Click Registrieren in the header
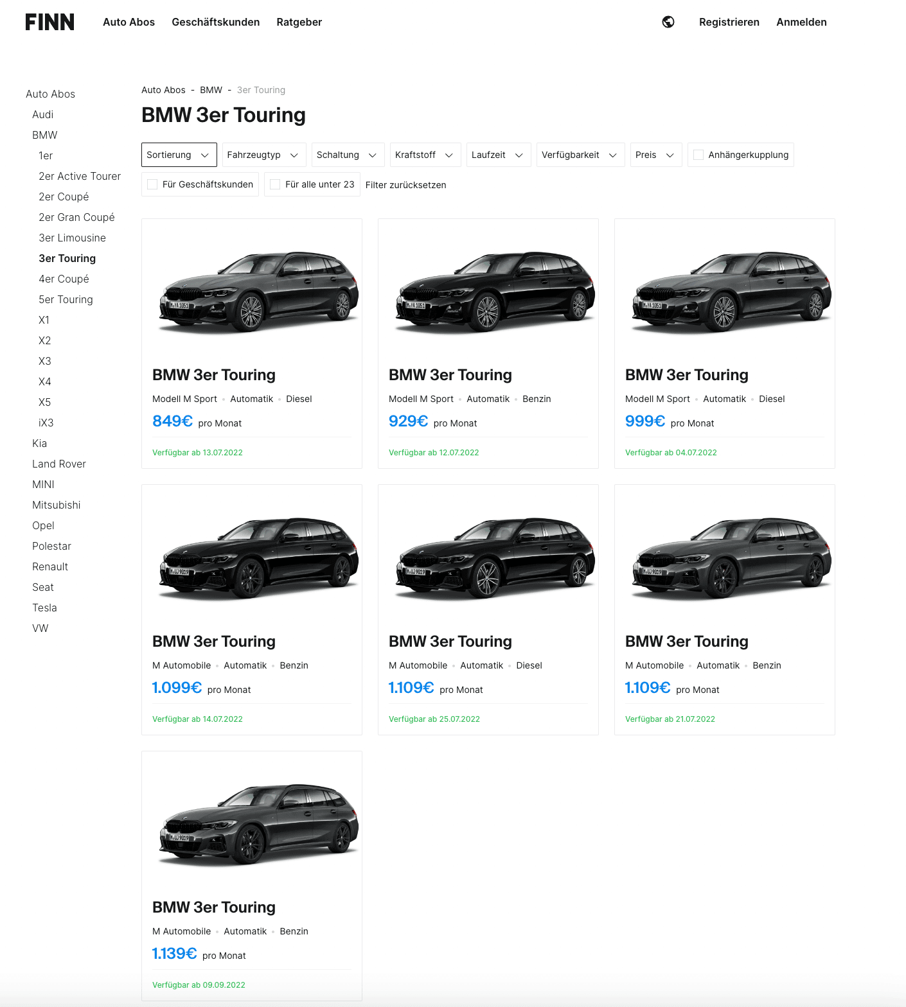The height and width of the screenshot is (1007, 906). click(729, 22)
